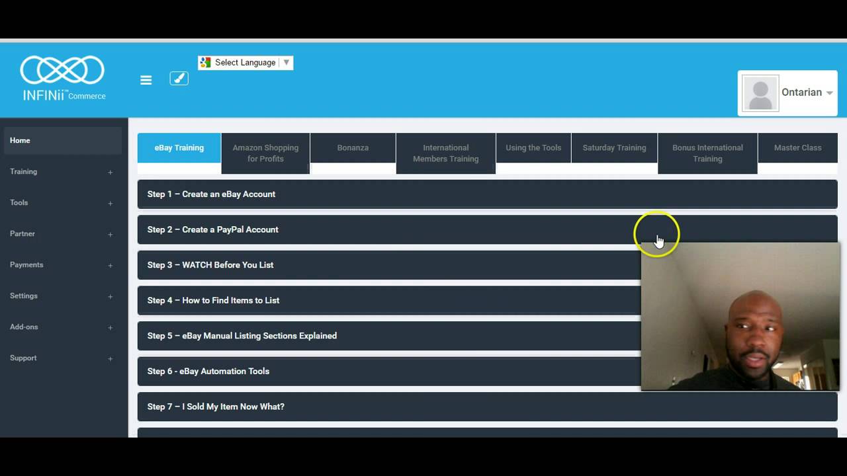This screenshot has width=847, height=476.
Task: Open the Payments sidebar menu
Action: click(26, 264)
